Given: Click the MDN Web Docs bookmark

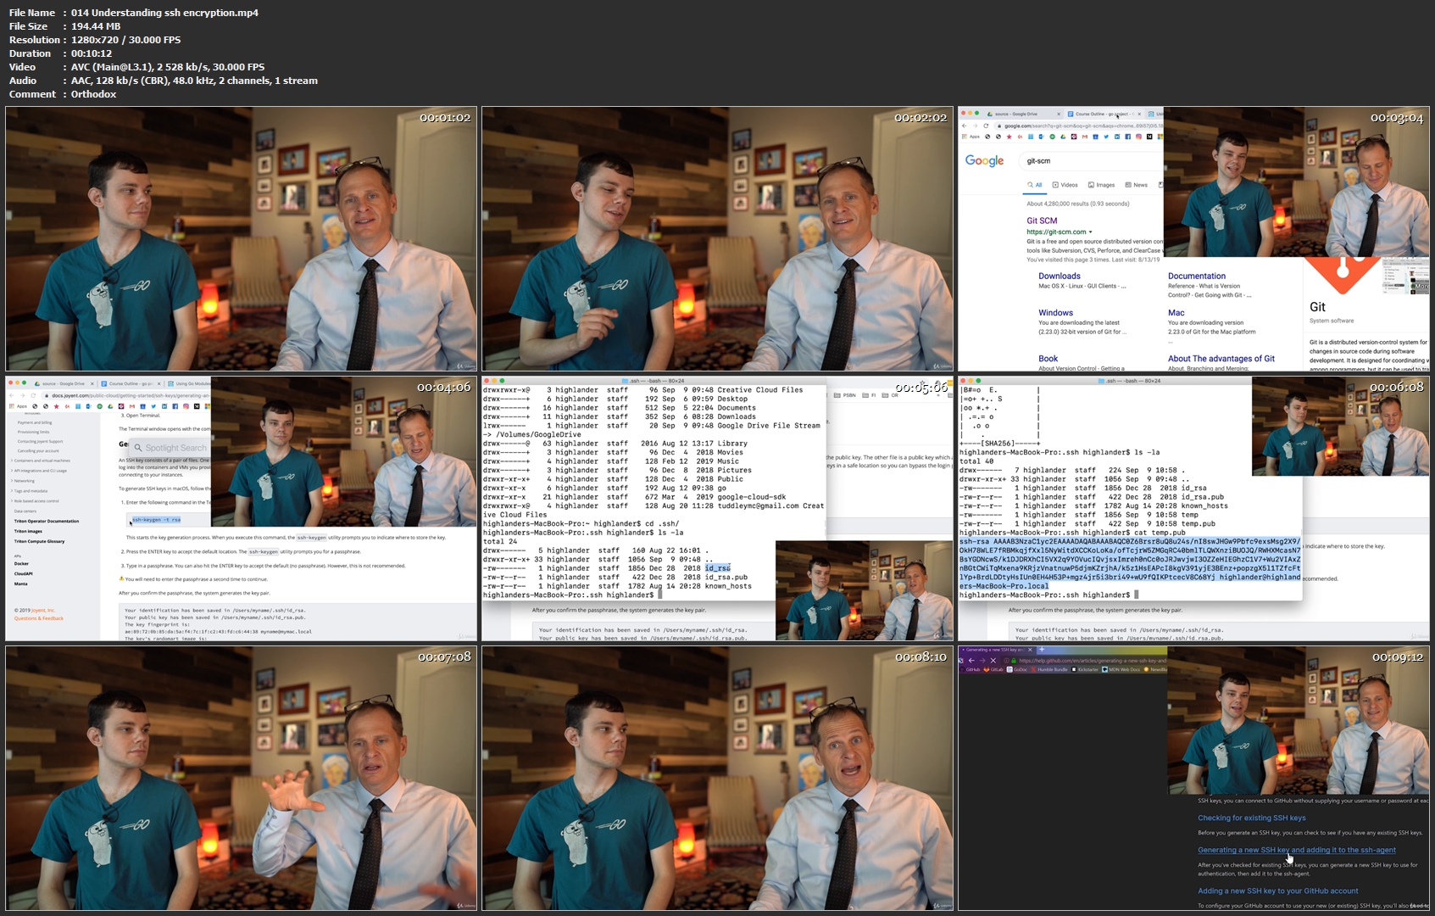Looking at the screenshot, I should coord(1121,669).
